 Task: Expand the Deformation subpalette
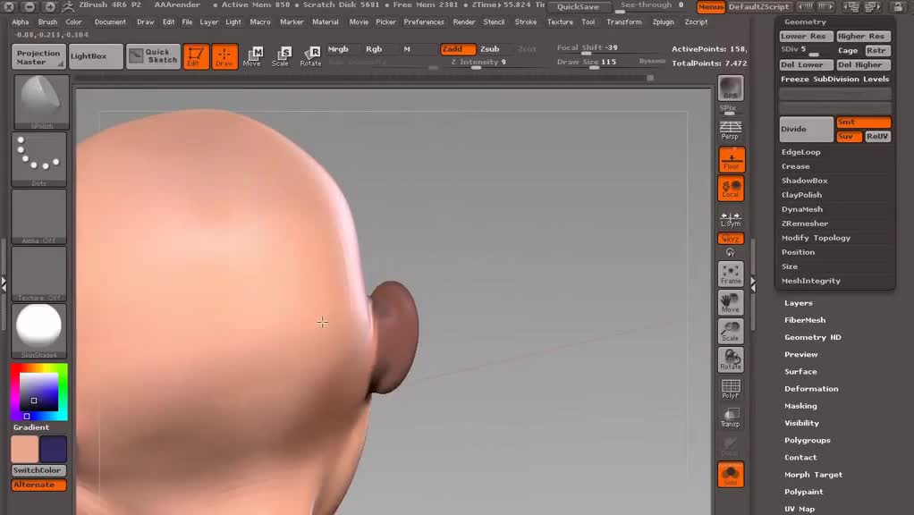coord(811,389)
